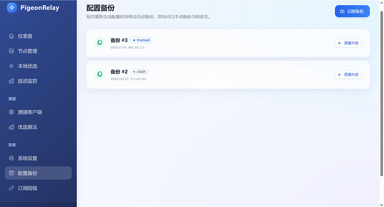Image resolution: width=384 pixels, height=207 pixels.
Task: View contents of 备份 #3
Action: (348, 43)
